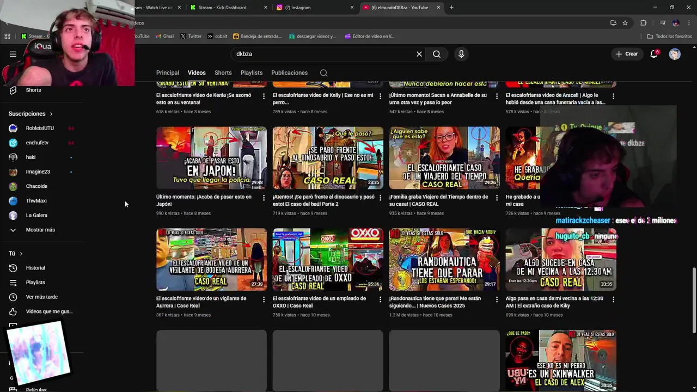Open the browser apps grid icon
697x392 pixels.
(x=7, y=36)
